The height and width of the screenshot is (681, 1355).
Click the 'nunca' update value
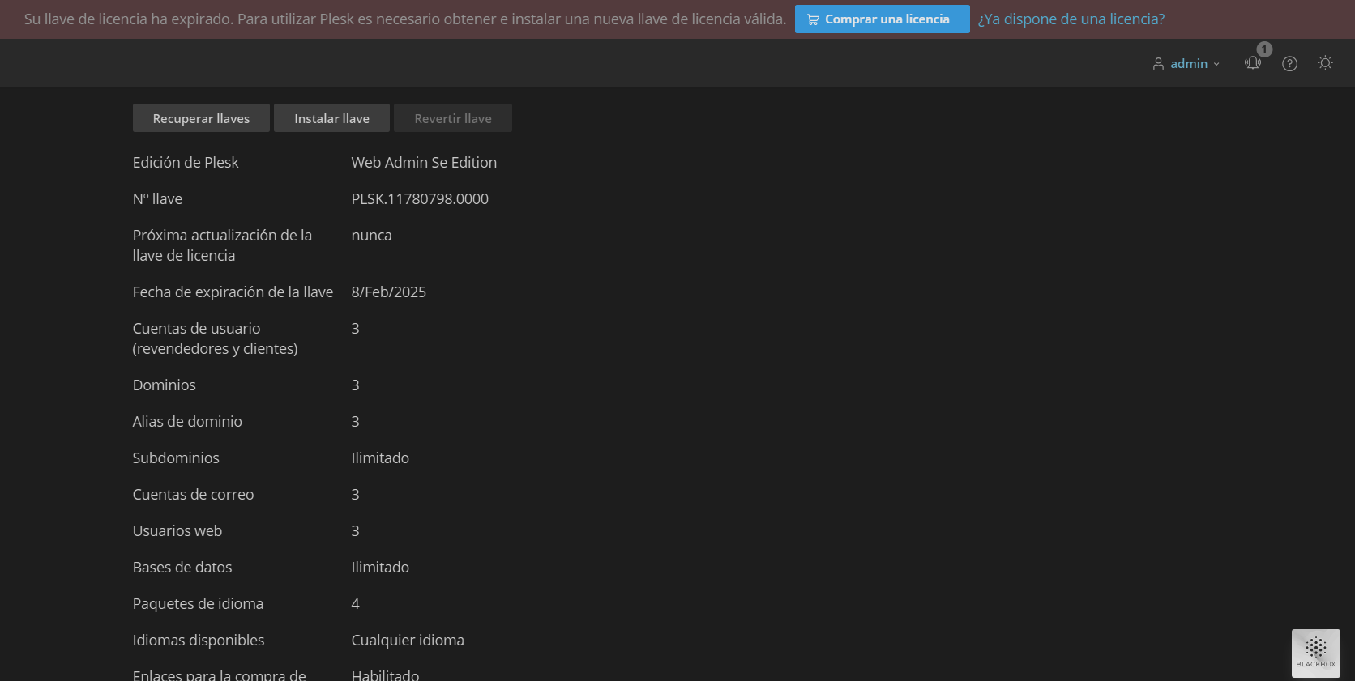click(371, 235)
